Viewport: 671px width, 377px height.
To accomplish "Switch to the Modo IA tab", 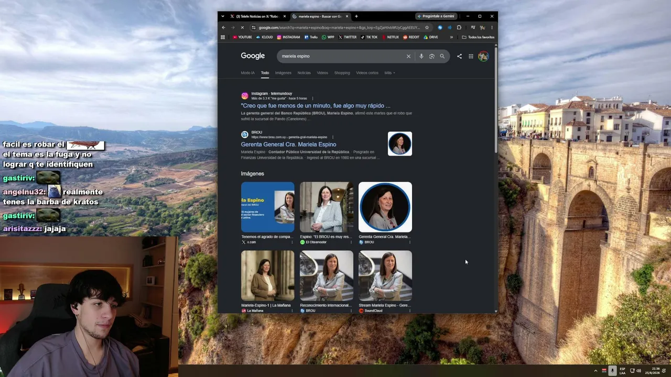I will point(247,73).
